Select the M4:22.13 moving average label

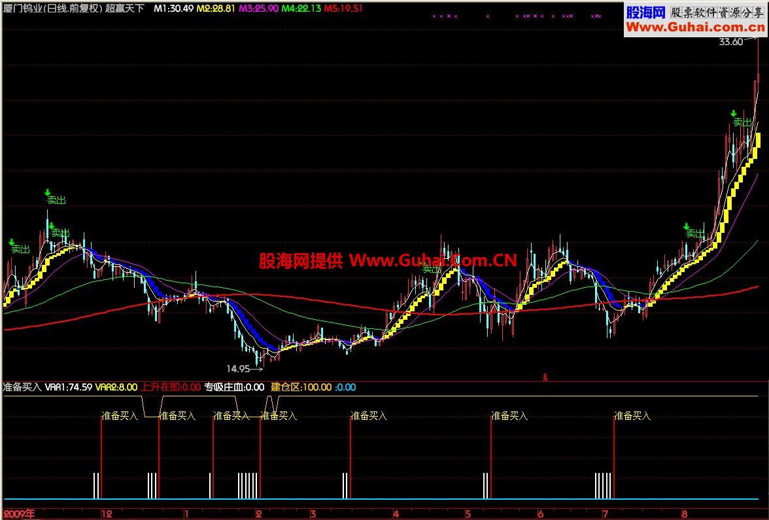pyautogui.click(x=301, y=9)
